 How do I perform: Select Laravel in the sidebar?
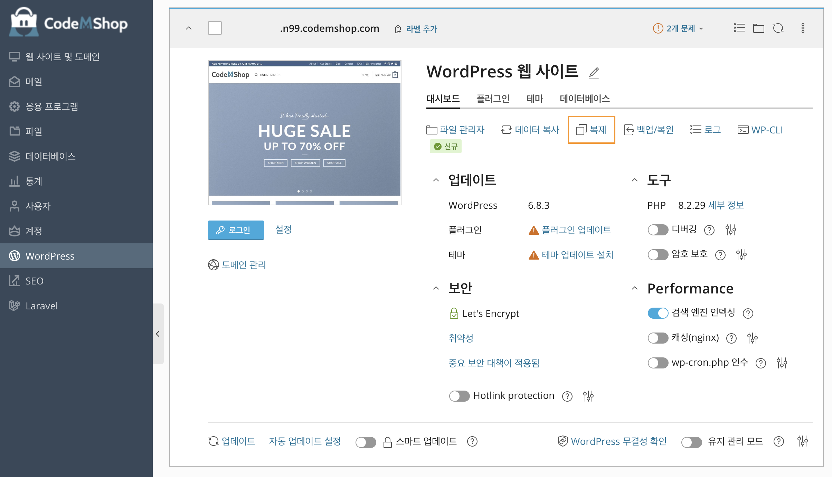[x=41, y=306]
